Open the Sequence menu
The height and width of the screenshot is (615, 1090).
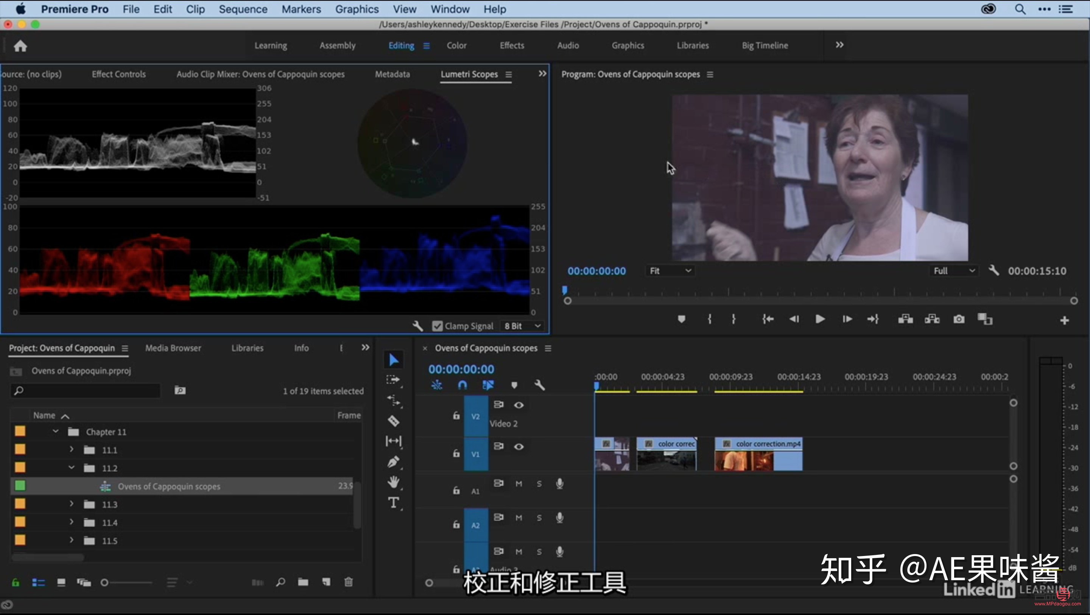[243, 9]
